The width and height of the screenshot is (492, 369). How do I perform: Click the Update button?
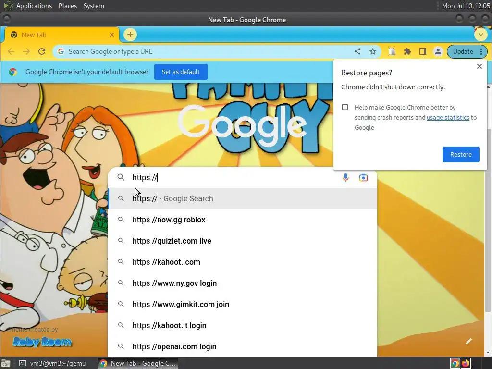(x=463, y=51)
